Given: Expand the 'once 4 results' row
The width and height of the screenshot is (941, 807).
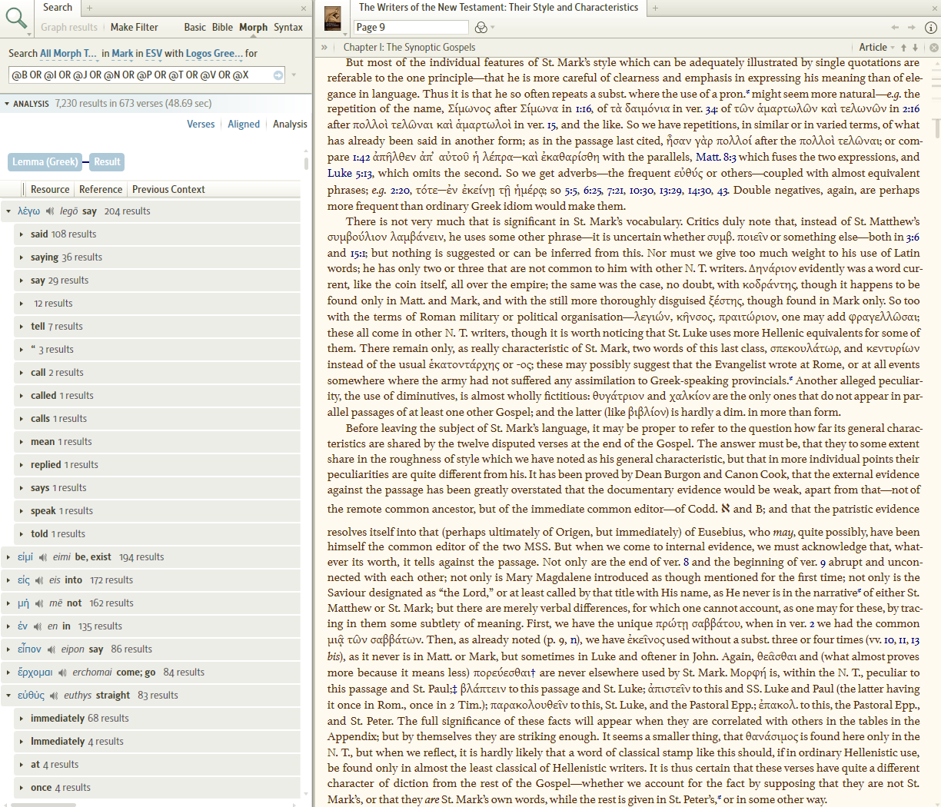Looking at the screenshot, I should click(x=21, y=788).
